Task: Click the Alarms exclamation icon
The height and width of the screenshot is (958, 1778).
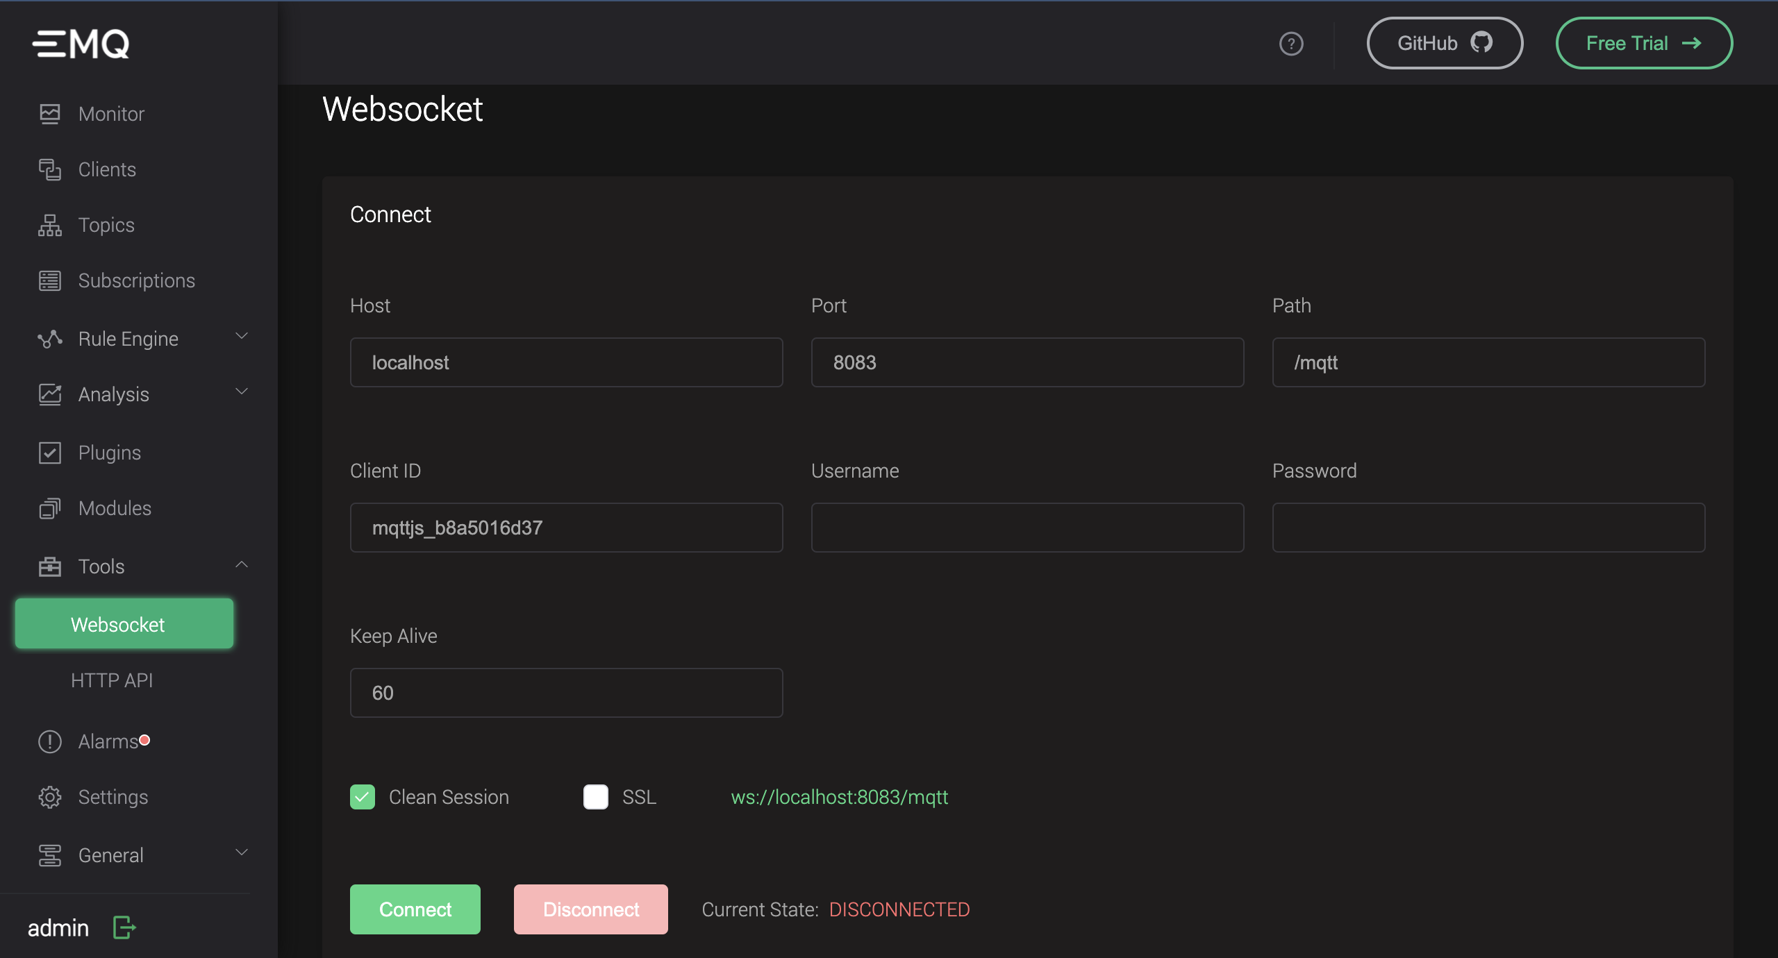Action: coord(50,741)
